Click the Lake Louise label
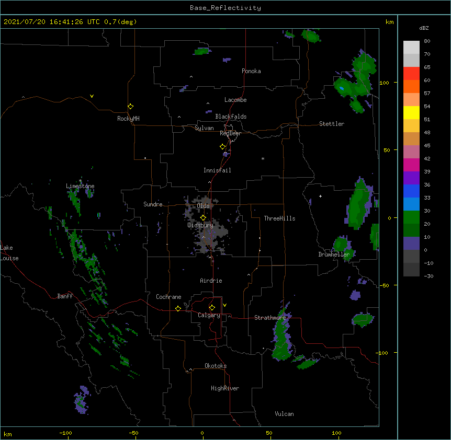The height and width of the screenshot is (440, 451). (x=9, y=253)
